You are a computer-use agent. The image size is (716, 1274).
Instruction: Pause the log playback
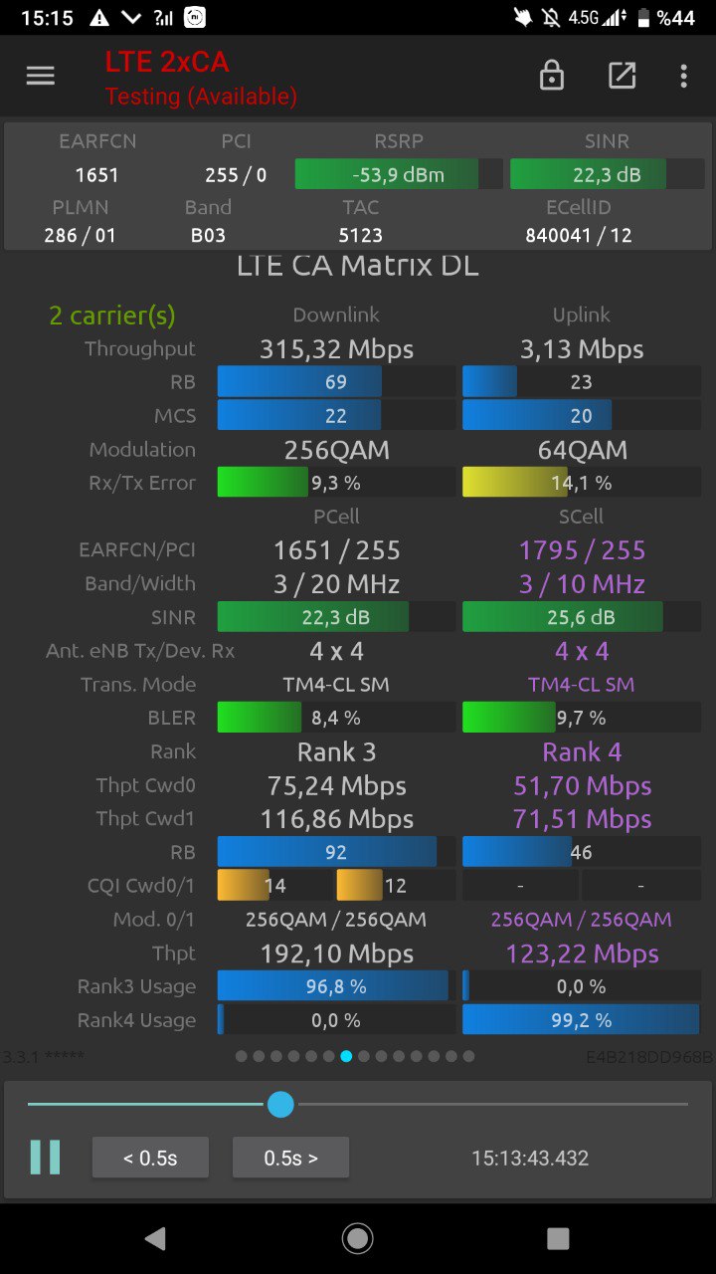(x=45, y=1158)
